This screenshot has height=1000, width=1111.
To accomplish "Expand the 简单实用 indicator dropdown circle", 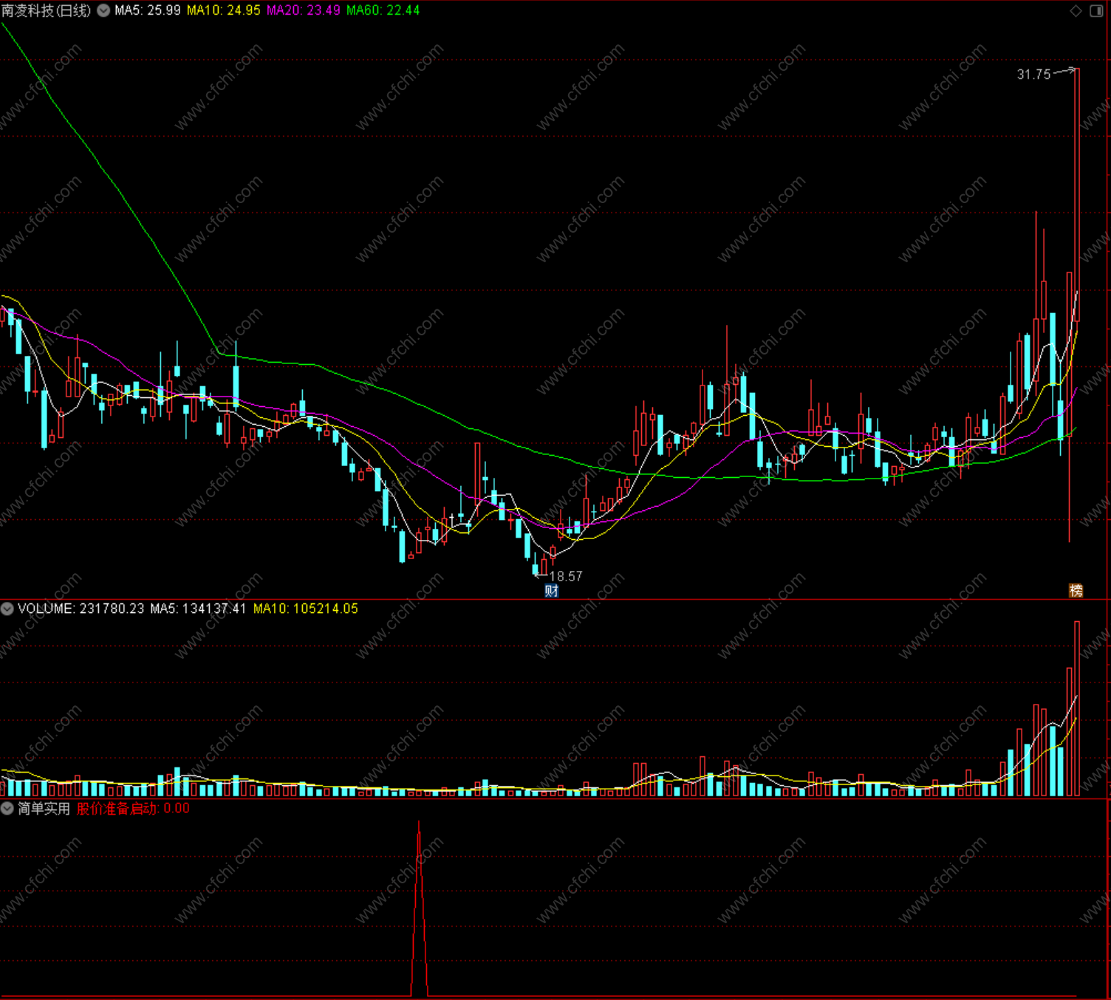I will (x=7, y=809).
